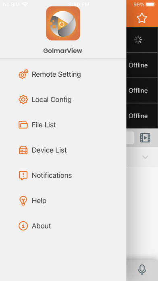Tap the video playback film icon
The height and width of the screenshot is (281, 158).
[x=145, y=138]
